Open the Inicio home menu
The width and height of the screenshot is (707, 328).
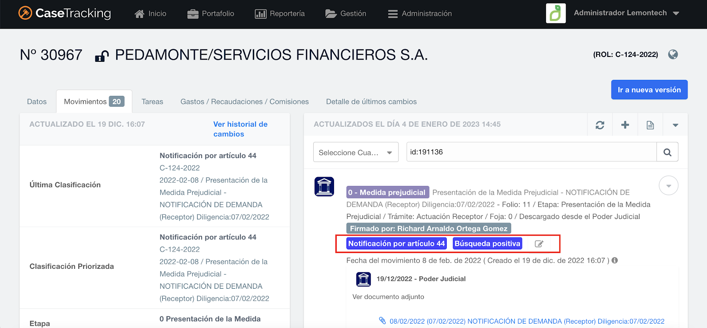(150, 14)
